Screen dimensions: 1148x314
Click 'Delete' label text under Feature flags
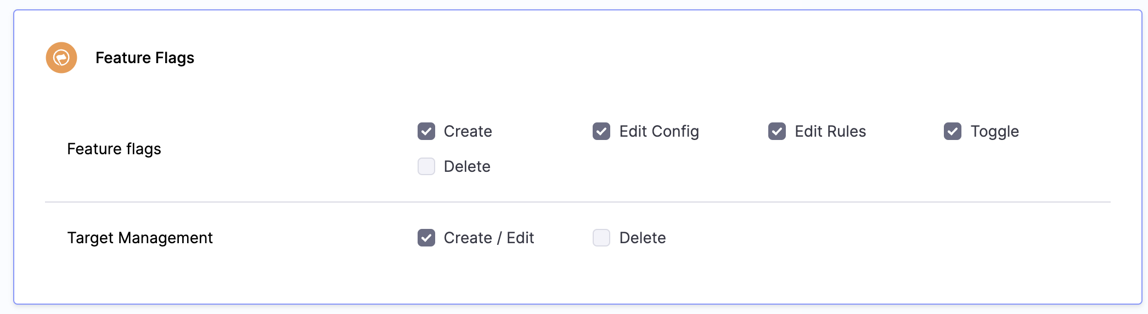(466, 166)
